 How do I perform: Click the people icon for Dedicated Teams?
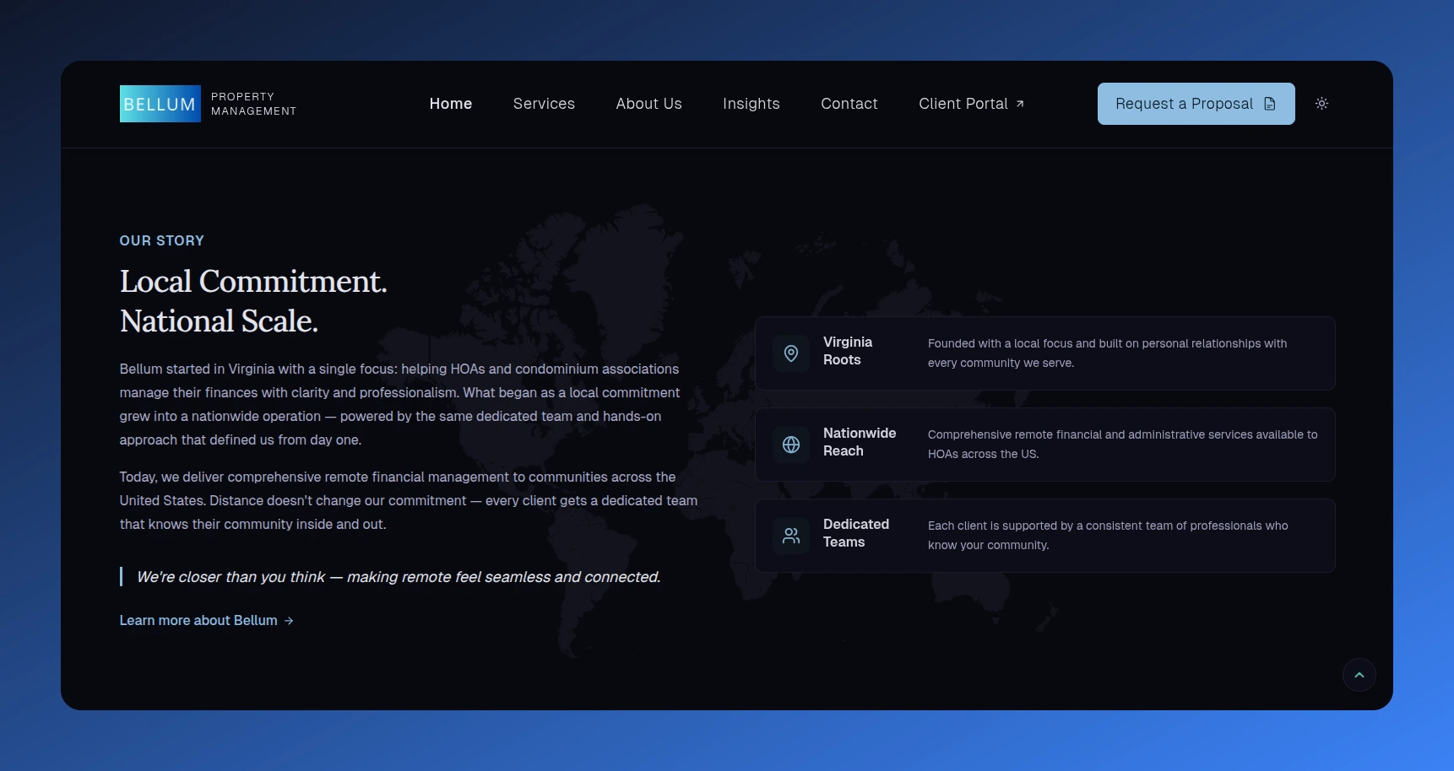tap(791, 536)
